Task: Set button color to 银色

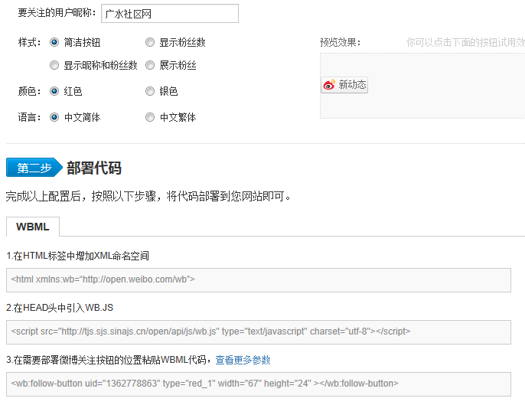Action: click(x=150, y=91)
